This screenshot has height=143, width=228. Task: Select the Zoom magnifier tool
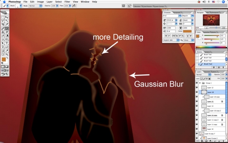tap(7, 54)
